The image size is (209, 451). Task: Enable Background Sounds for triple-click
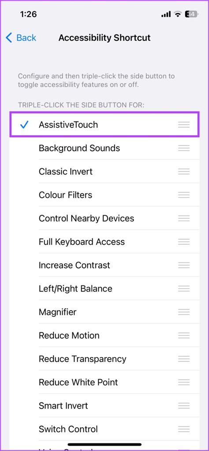(104, 148)
